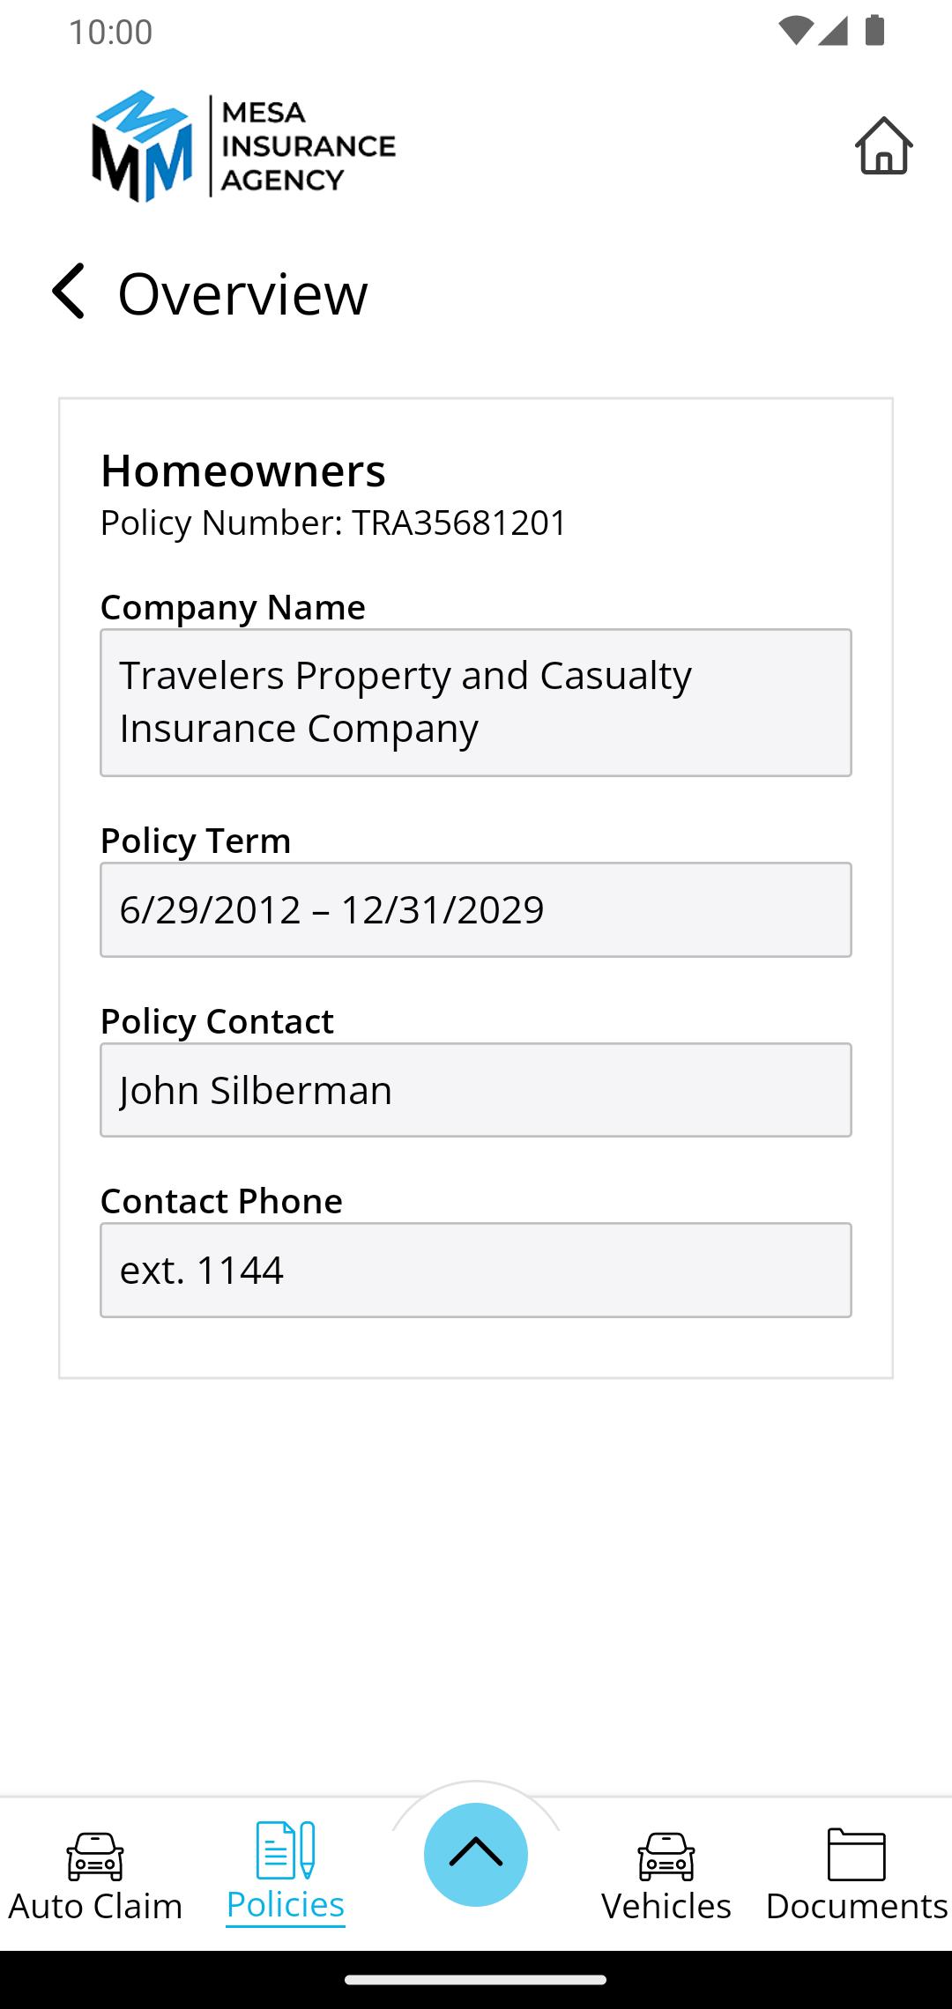Switch to the Documents tab label
Screen dimensions: 952x2009
(857, 1906)
